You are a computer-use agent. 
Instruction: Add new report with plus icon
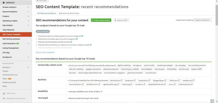click(28, 67)
